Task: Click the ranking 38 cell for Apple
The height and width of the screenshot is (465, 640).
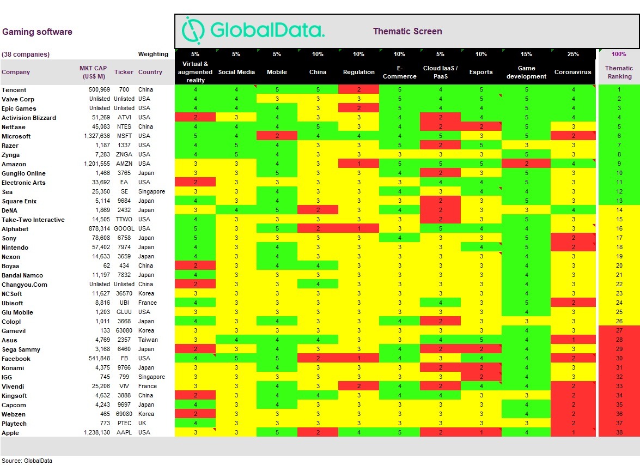Action: (619, 432)
